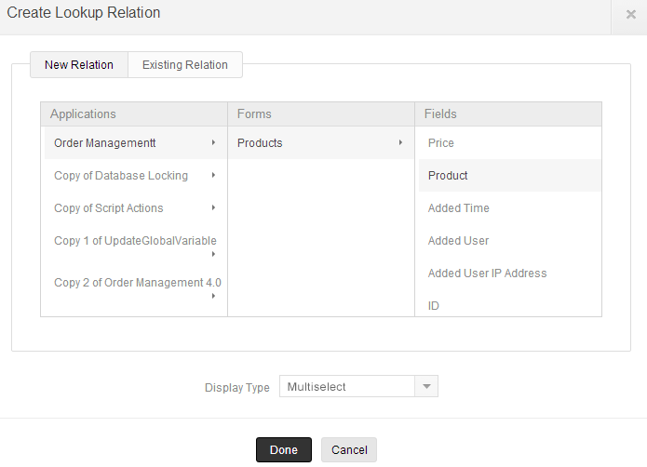Image resolution: width=647 pixels, height=467 pixels.
Task: Expand arrow next to Products form
Action: (x=400, y=143)
